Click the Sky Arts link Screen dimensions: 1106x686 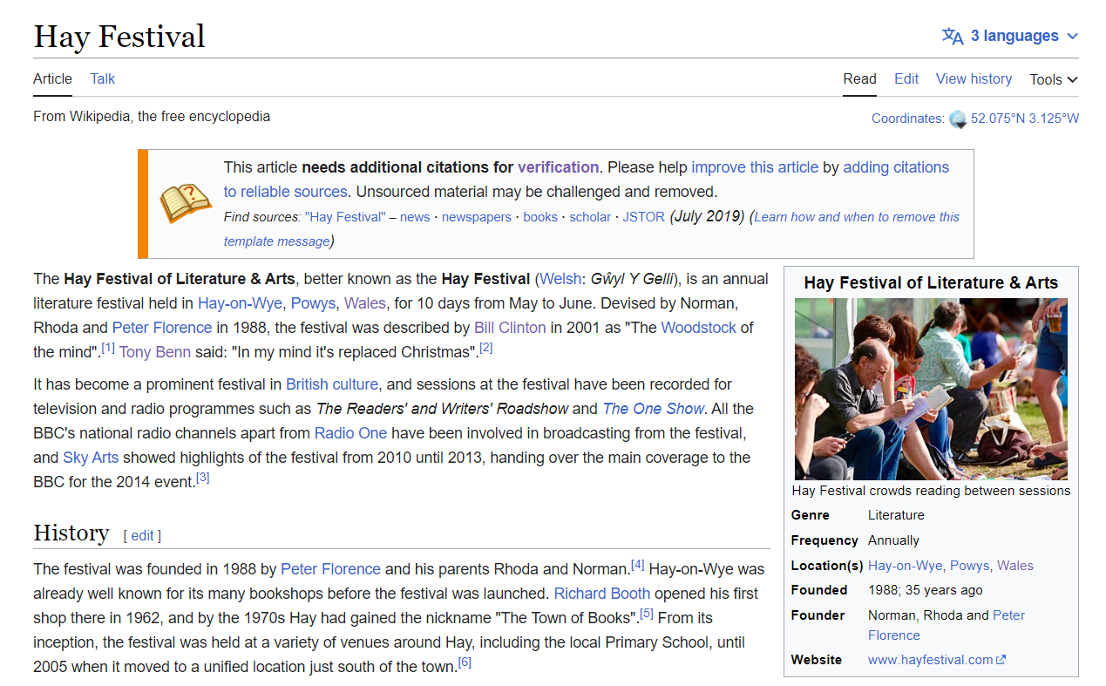[91, 458]
